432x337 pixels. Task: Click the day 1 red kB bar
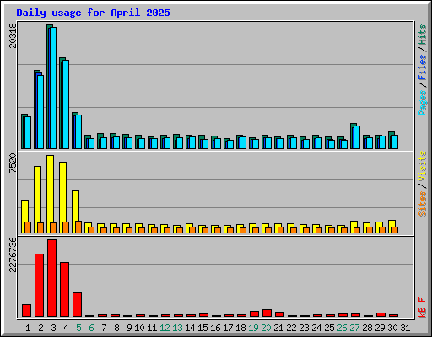pos(26,310)
